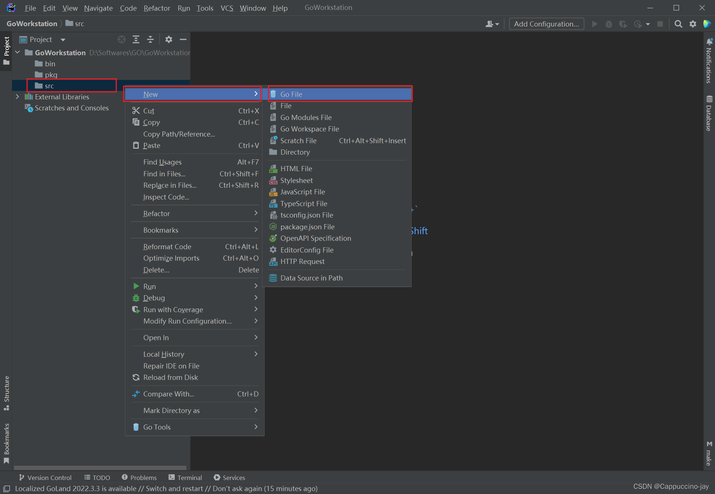Screen dimensions: 715x494
Task: Create a new Directory
Action: (x=337, y=152)
